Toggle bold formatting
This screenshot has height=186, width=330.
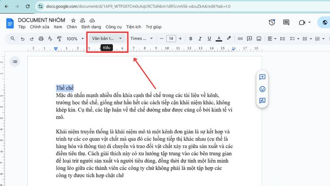[x=190, y=39]
